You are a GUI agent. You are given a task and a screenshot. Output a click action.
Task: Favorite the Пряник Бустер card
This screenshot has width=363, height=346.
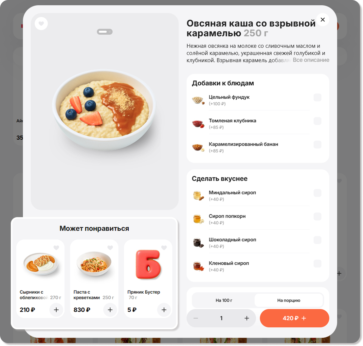(164, 248)
